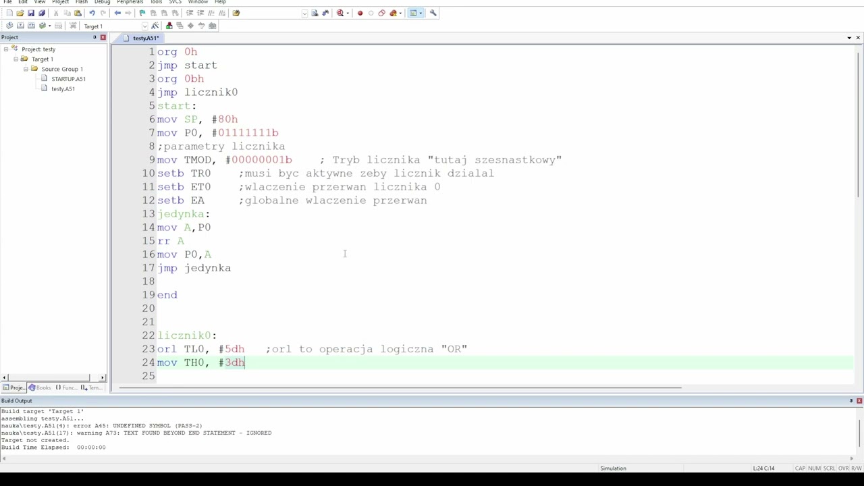The height and width of the screenshot is (486, 864).
Task: Start debug session magnifier icon
Action: (340, 13)
